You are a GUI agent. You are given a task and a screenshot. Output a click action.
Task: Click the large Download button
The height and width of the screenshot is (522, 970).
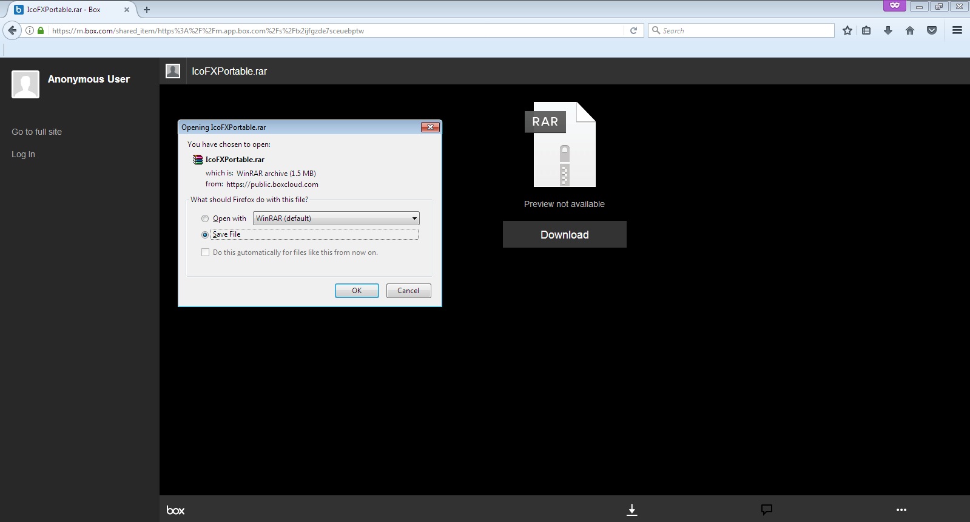click(x=565, y=234)
